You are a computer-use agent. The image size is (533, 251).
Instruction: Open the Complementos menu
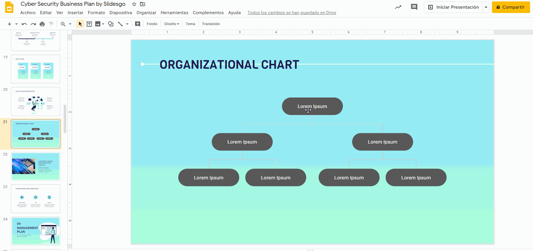208,13
